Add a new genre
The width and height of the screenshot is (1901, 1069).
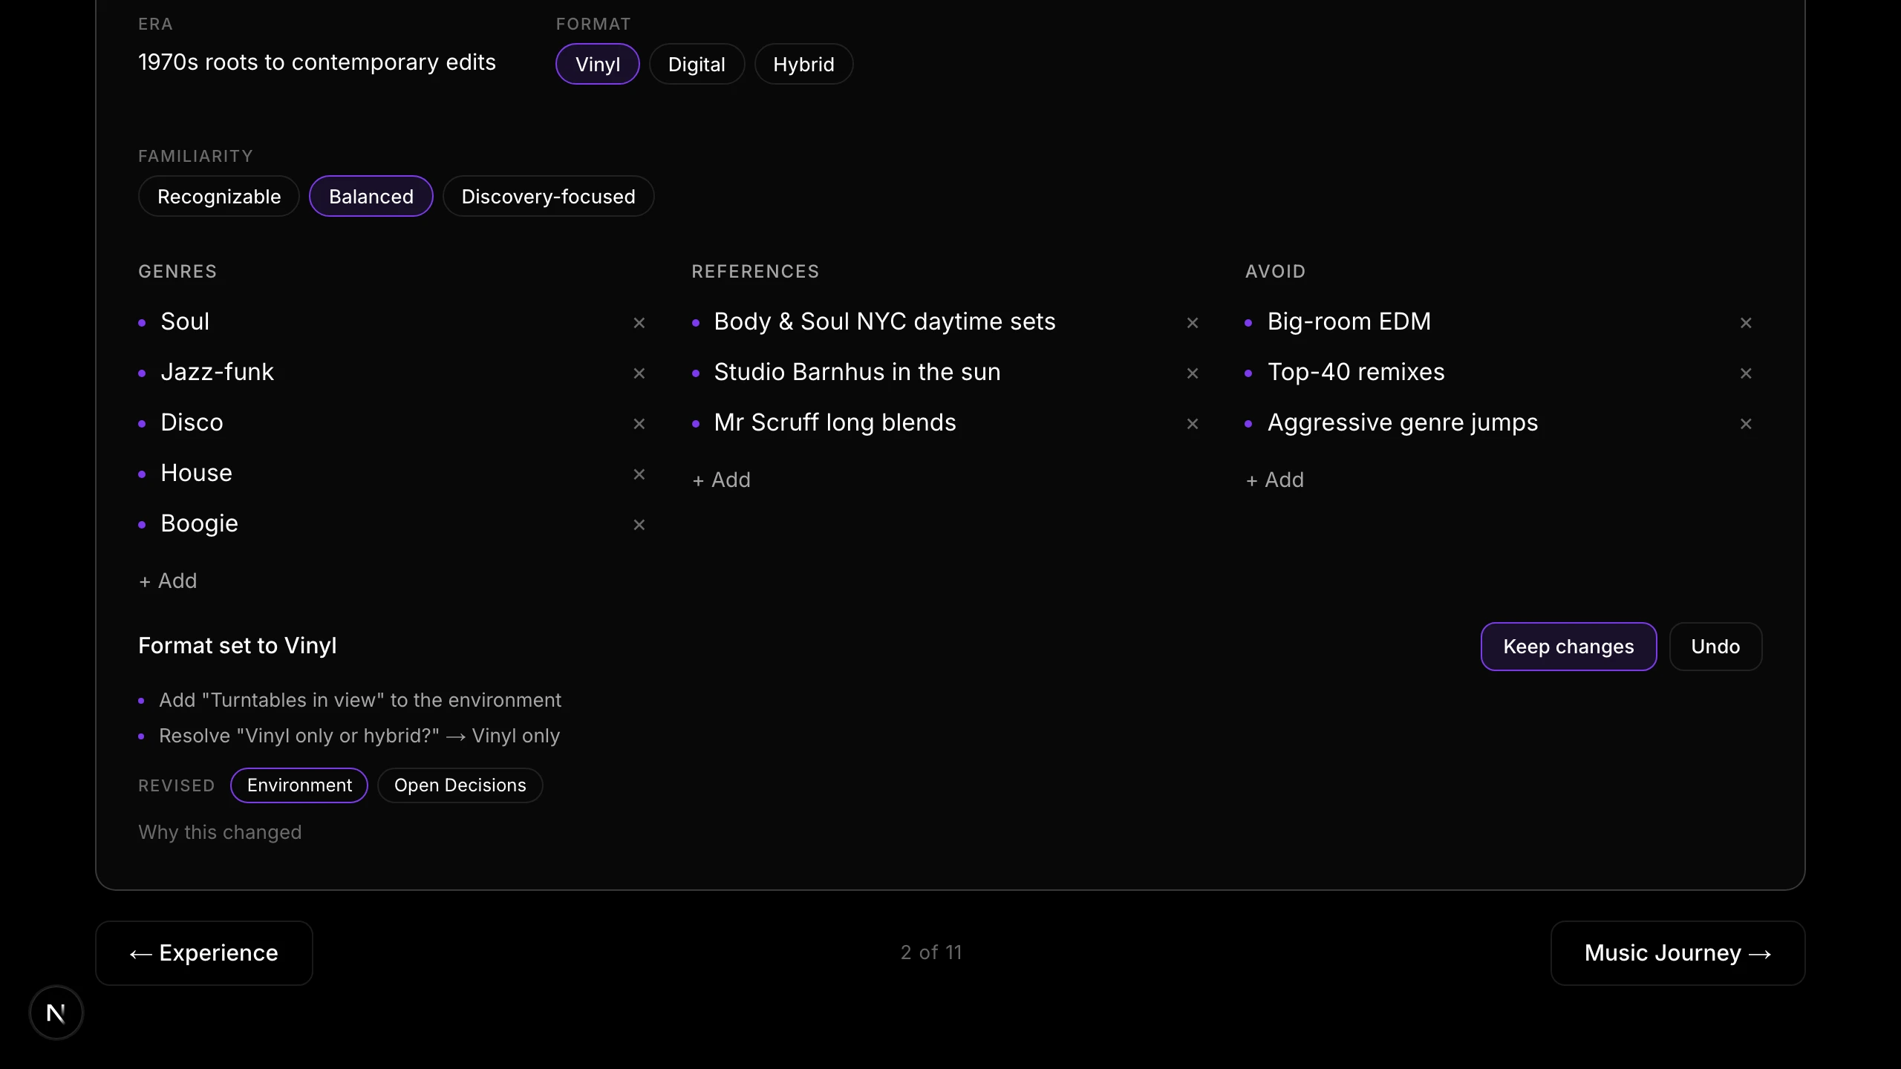168,581
